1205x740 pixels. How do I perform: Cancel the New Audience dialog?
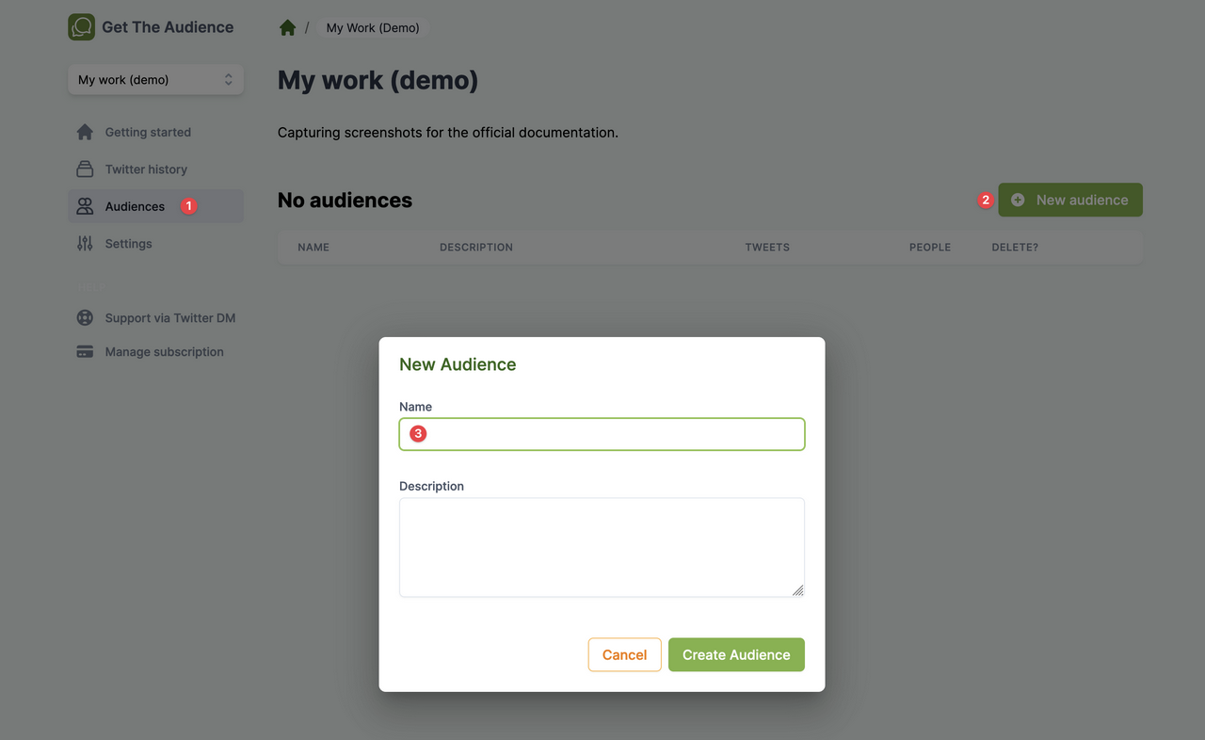pos(624,655)
